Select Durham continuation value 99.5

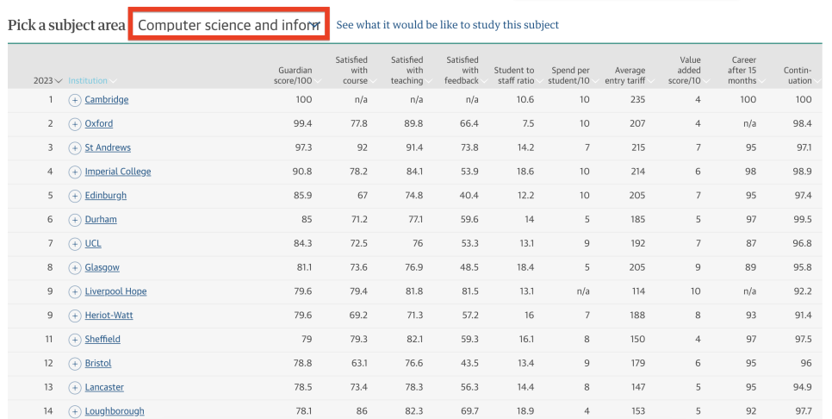point(803,219)
